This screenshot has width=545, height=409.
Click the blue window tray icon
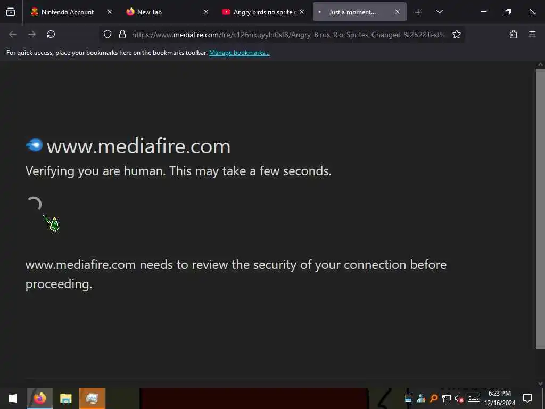point(408,398)
